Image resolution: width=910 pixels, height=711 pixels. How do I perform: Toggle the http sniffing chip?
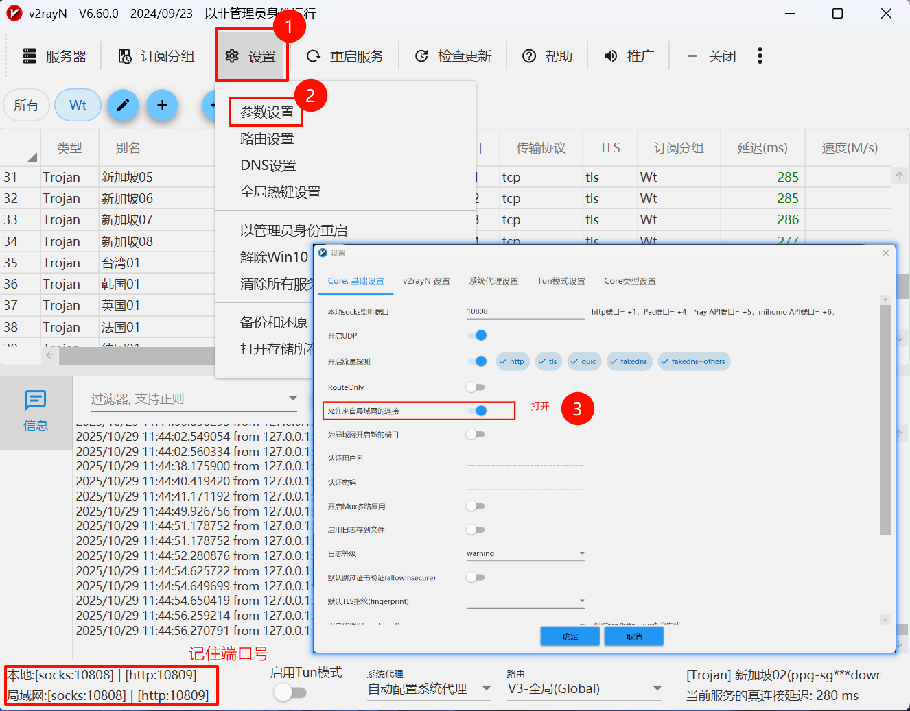[512, 361]
